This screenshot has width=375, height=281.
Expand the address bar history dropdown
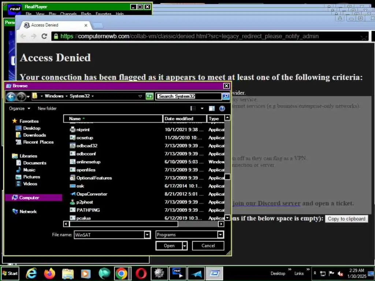[140, 96]
